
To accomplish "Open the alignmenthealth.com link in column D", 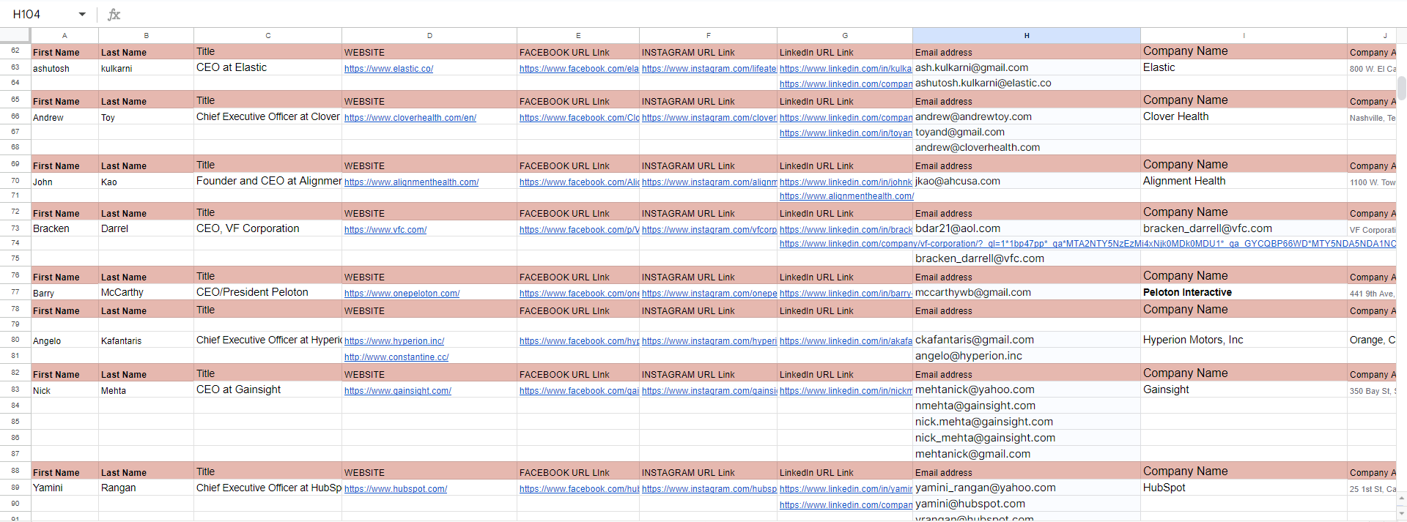I will [411, 182].
